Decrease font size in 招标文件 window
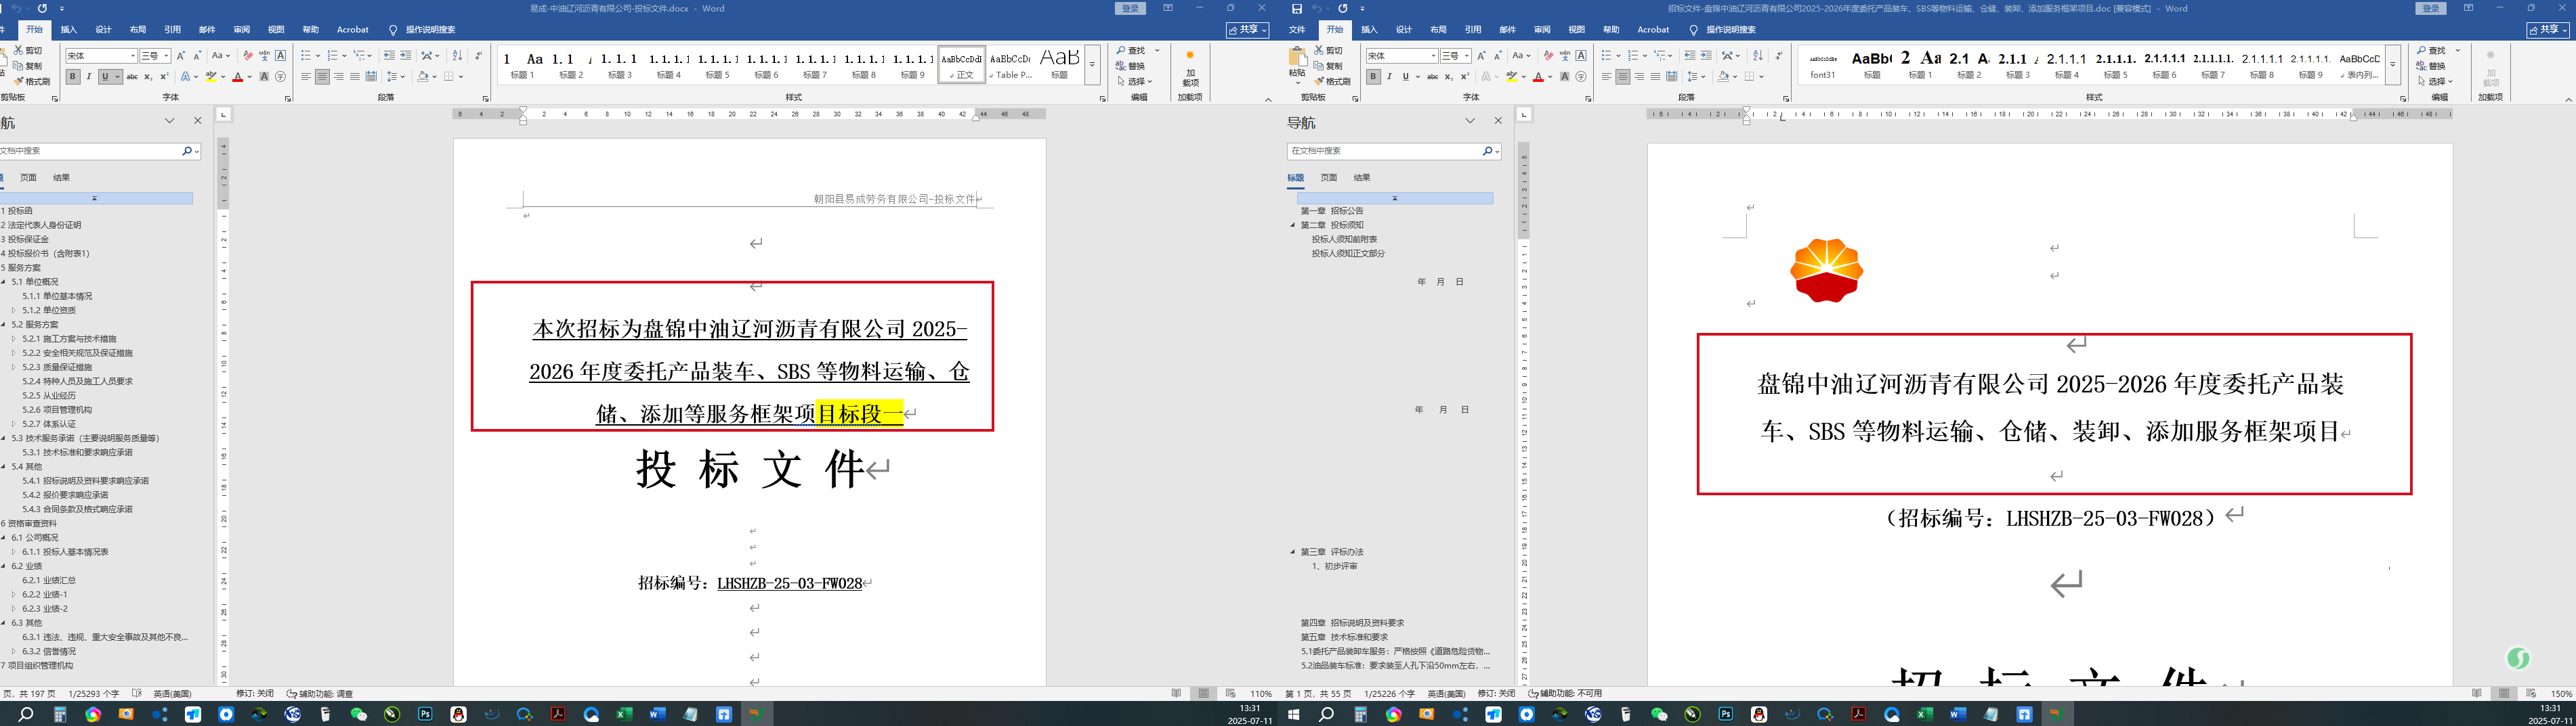 (1497, 56)
